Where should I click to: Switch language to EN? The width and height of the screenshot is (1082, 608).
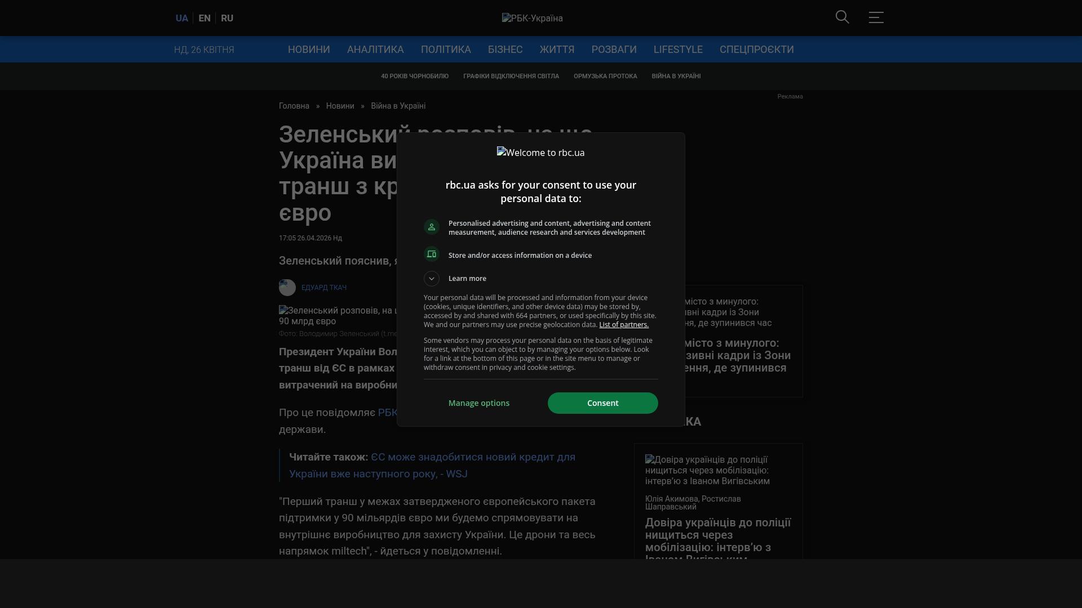click(x=205, y=18)
